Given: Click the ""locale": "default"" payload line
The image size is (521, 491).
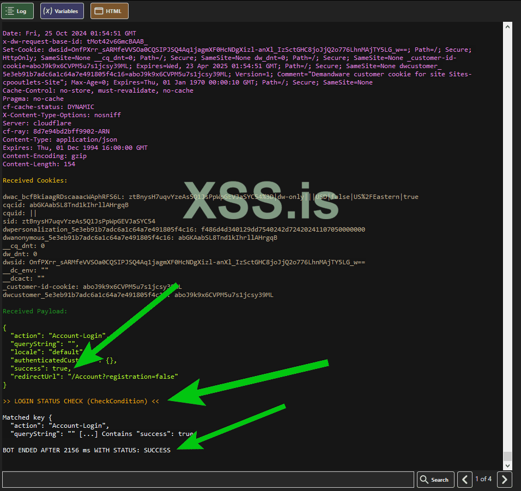Looking at the screenshot, I should click(46, 352).
